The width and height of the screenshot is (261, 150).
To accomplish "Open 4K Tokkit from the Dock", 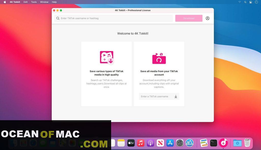I will tap(223, 143).
